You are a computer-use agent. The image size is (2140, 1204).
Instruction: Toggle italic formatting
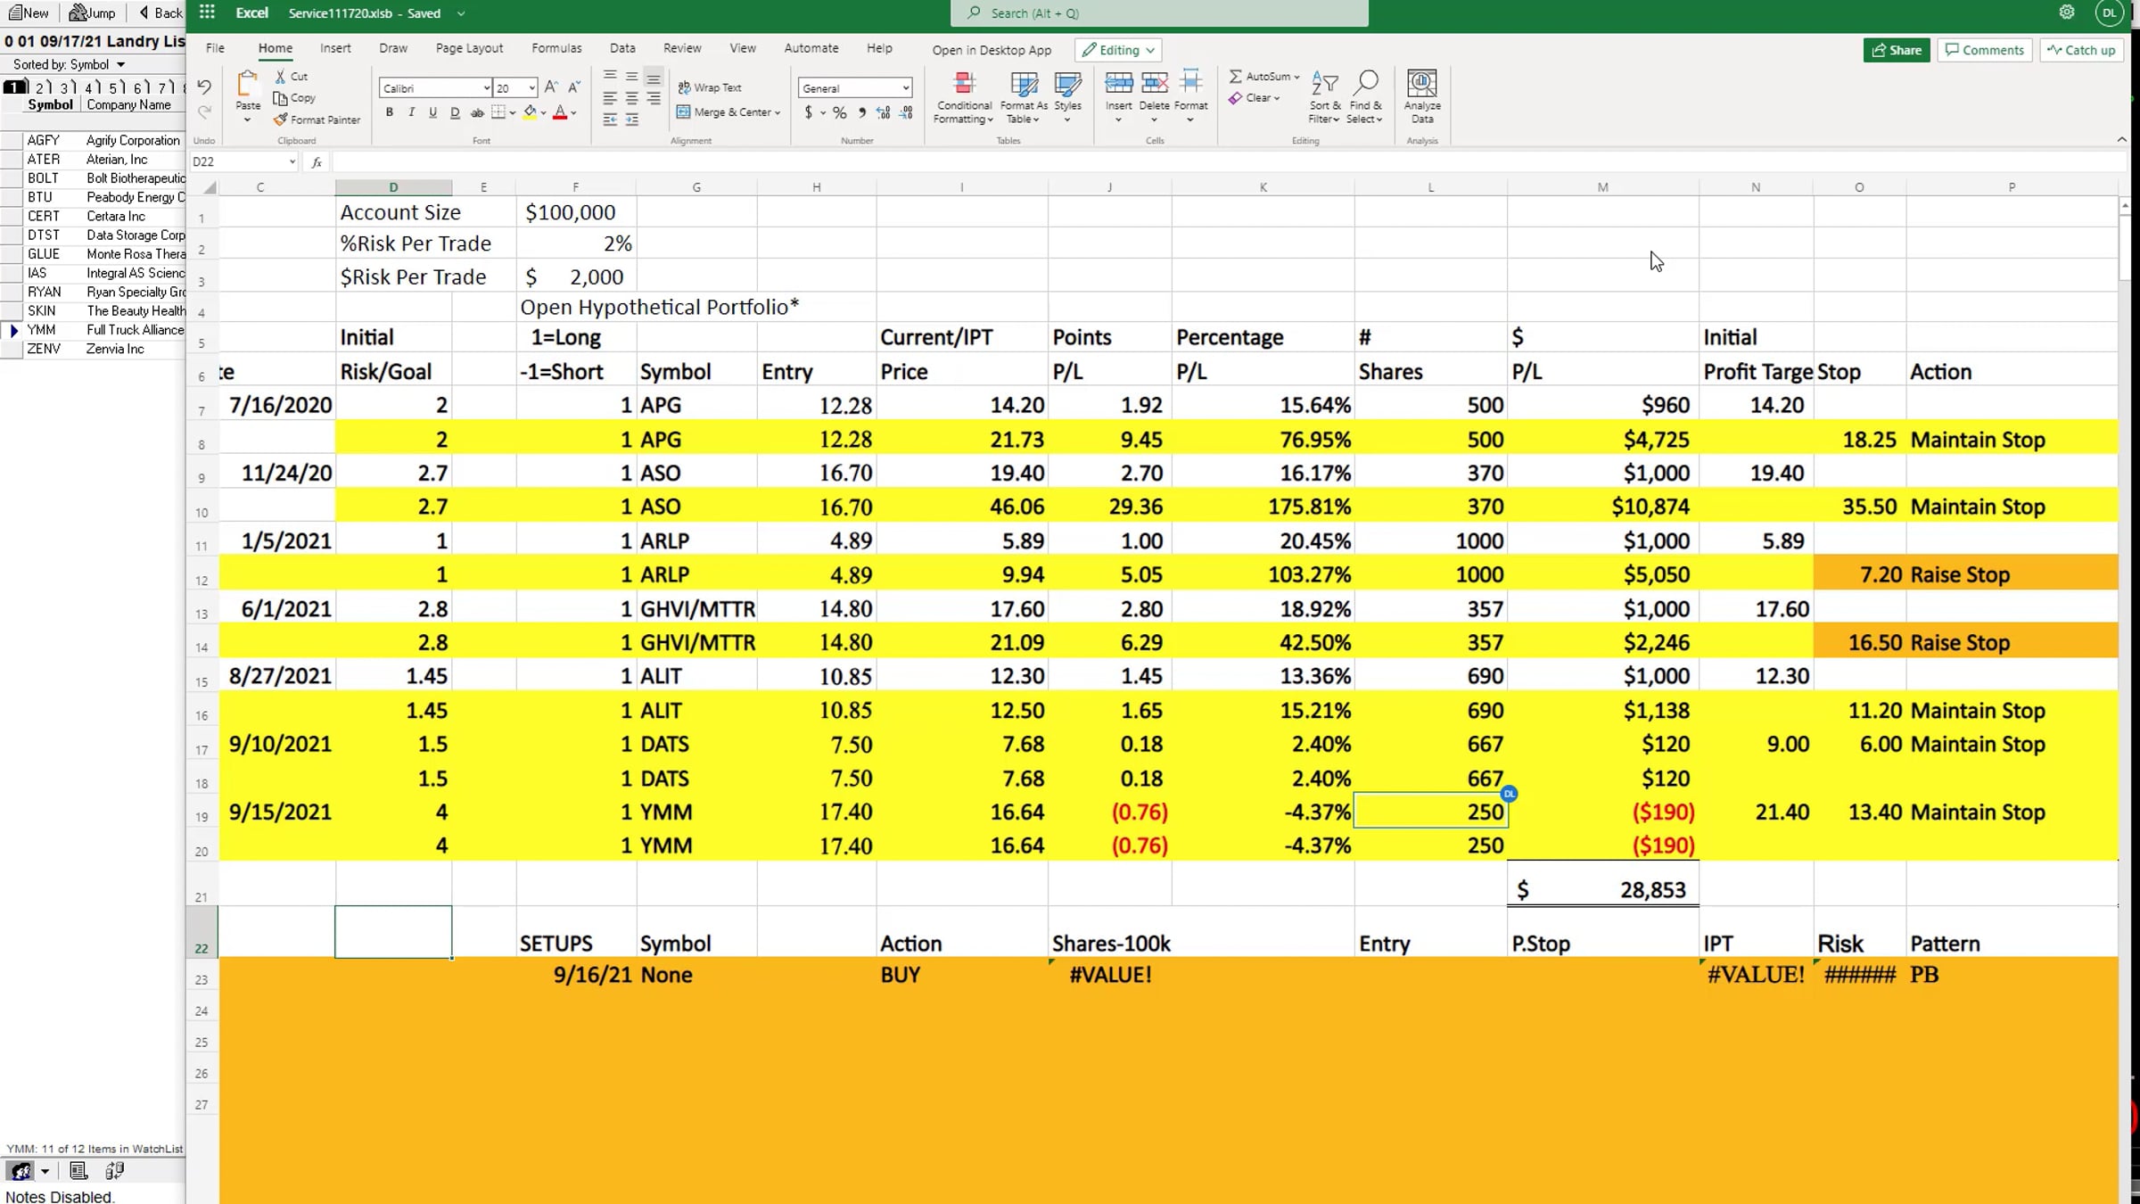point(411,112)
